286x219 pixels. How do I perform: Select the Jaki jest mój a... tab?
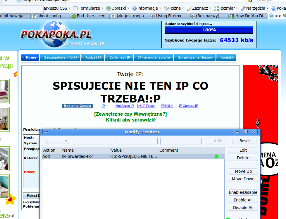pos(130,16)
